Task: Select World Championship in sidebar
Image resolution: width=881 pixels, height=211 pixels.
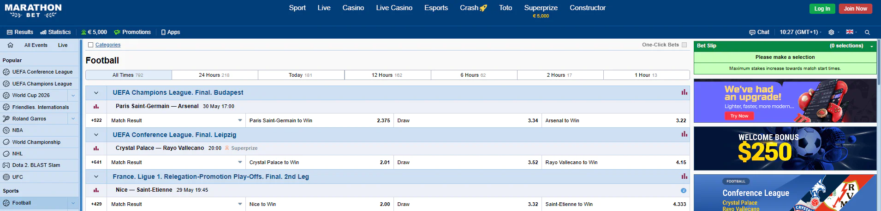Action: (x=36, y=142)
